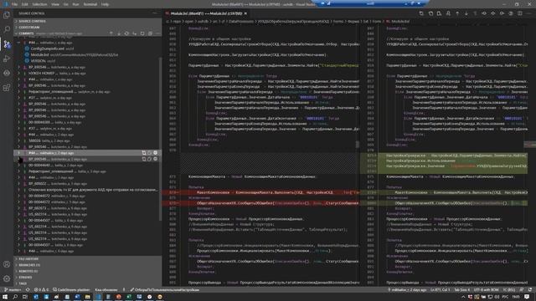The width and height of the screenshot is (536, 301).
Task: Open the Explorer view in activity bar
Action: (x=7, y=15)
